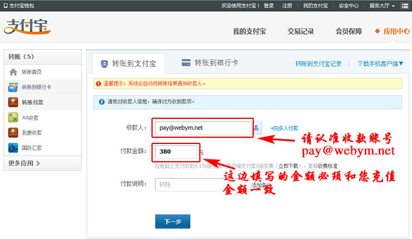The image size is (412, 239).
Task: Expand 下载手机客户端 dropdown
Action: point(380,64)
